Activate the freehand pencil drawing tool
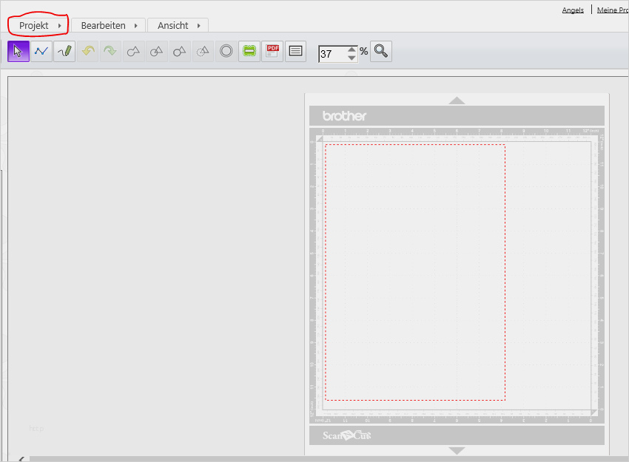The image size is (629, 462). pos(64,51)
